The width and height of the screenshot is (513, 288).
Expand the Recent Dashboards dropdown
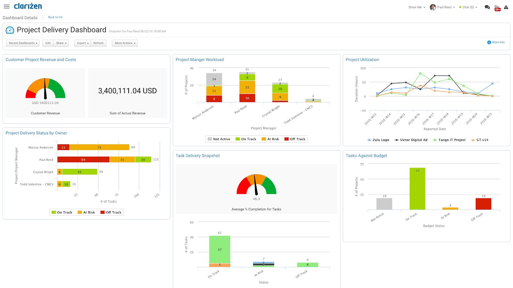pos(23,43)
